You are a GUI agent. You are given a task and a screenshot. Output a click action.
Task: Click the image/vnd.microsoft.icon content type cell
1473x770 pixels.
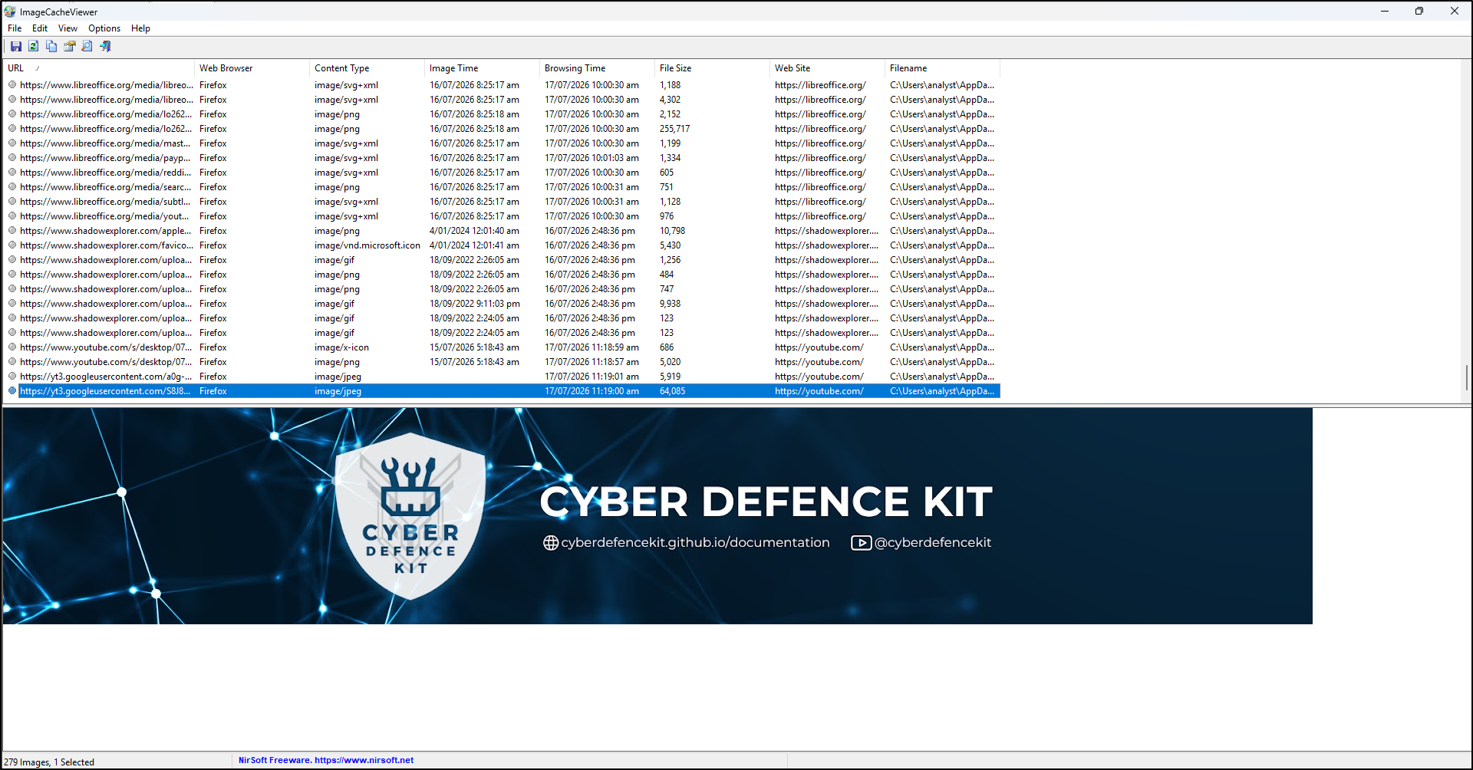(x=367, y=245)
